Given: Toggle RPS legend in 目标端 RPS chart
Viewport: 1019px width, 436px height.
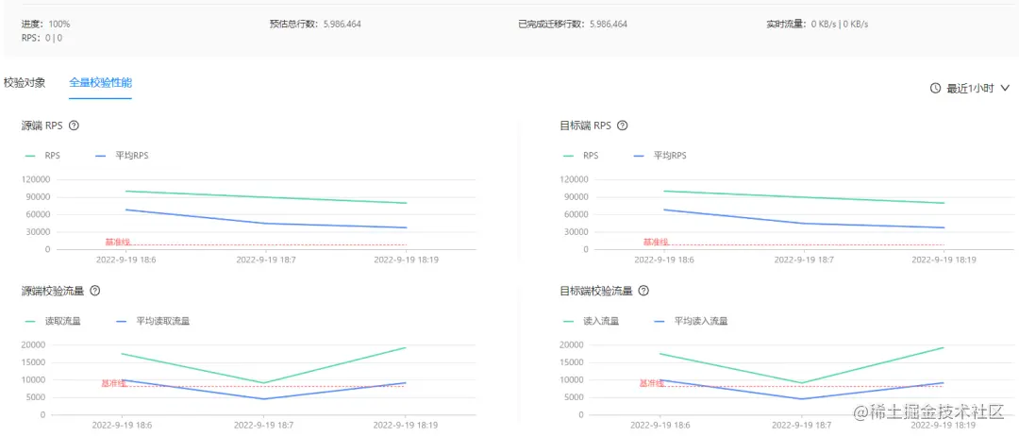Looking at the screenshot, I should point(580,156).
